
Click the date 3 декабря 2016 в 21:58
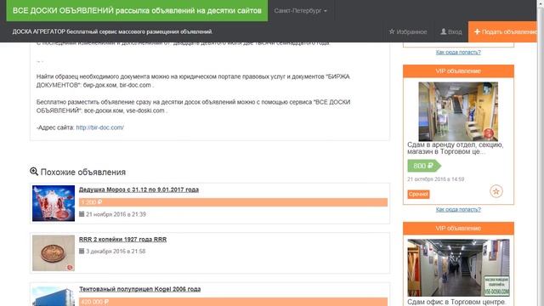click(x=116, y=252)
